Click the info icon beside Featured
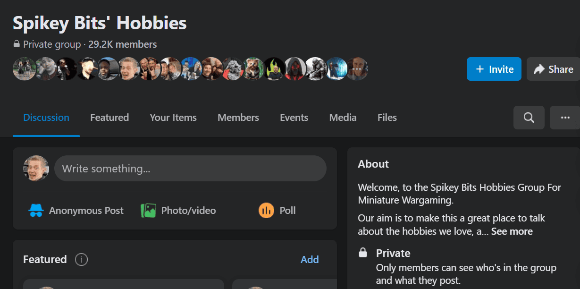The width and height of the screenshot is (580, 289). click(81, 259)
